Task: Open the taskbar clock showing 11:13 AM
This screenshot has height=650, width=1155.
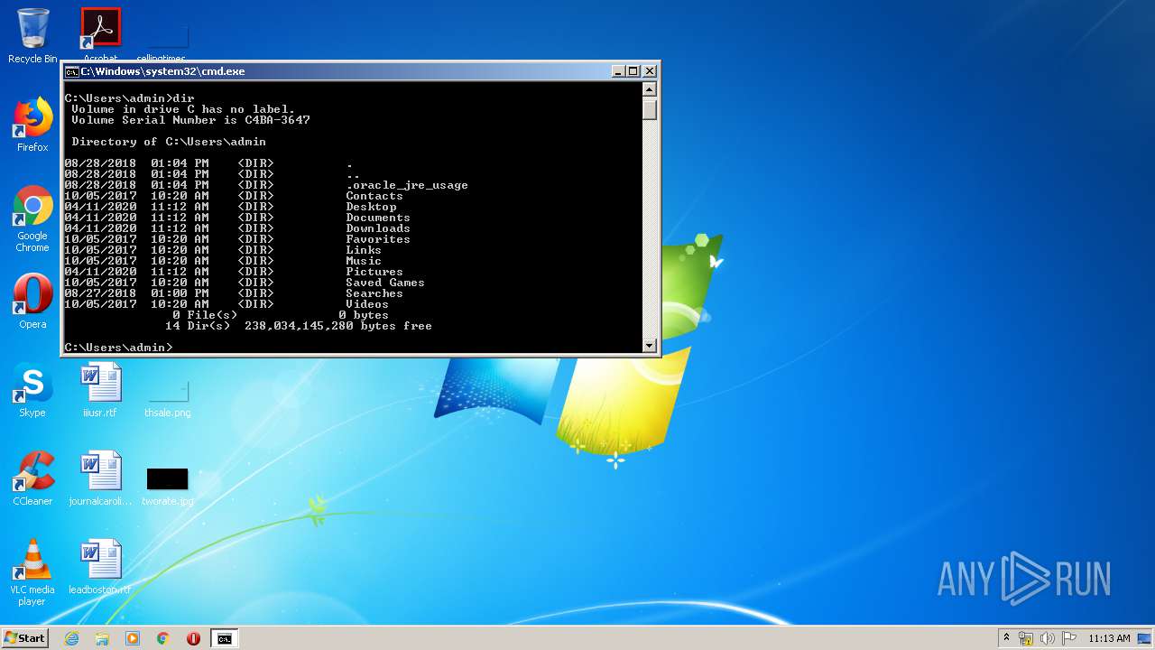Action: coord(1109,638)
